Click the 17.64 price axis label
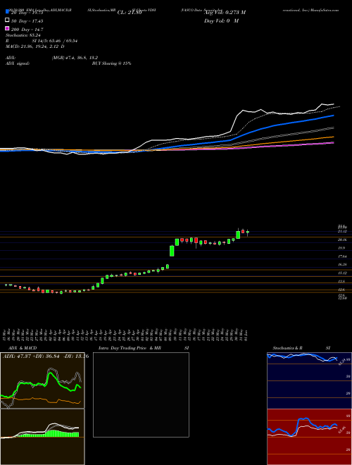Screen dimensions: 352x465 click(342, 256)
